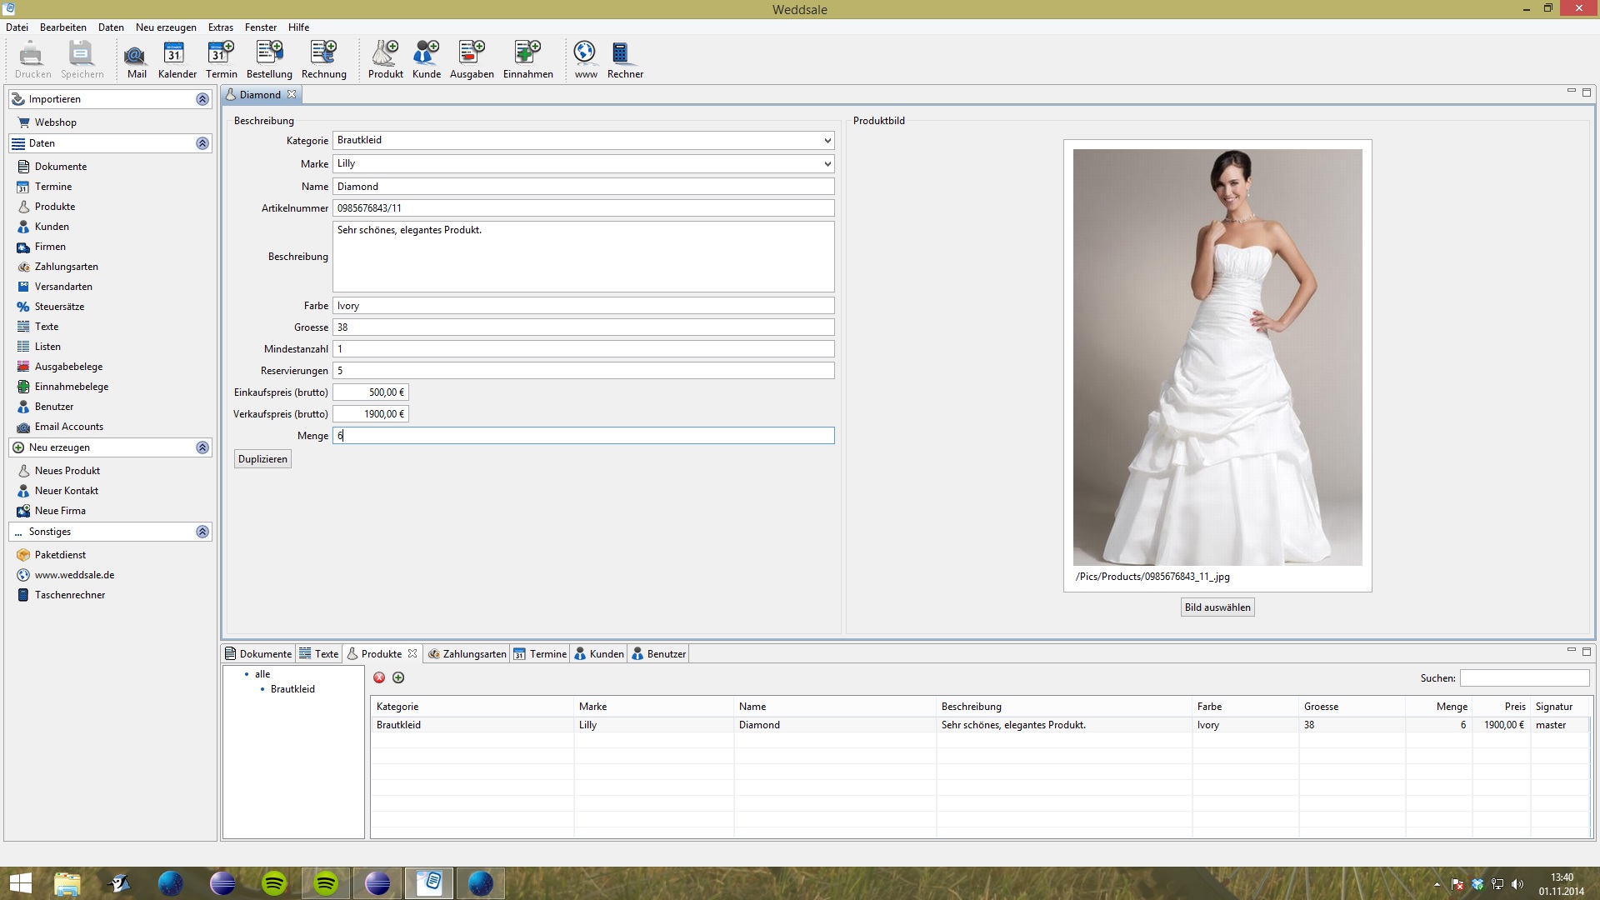Image resolution: width=1600 pixels, height=900 pixels.
Task: Select Brautkleid in category tree
Action: tap(292, 689)
